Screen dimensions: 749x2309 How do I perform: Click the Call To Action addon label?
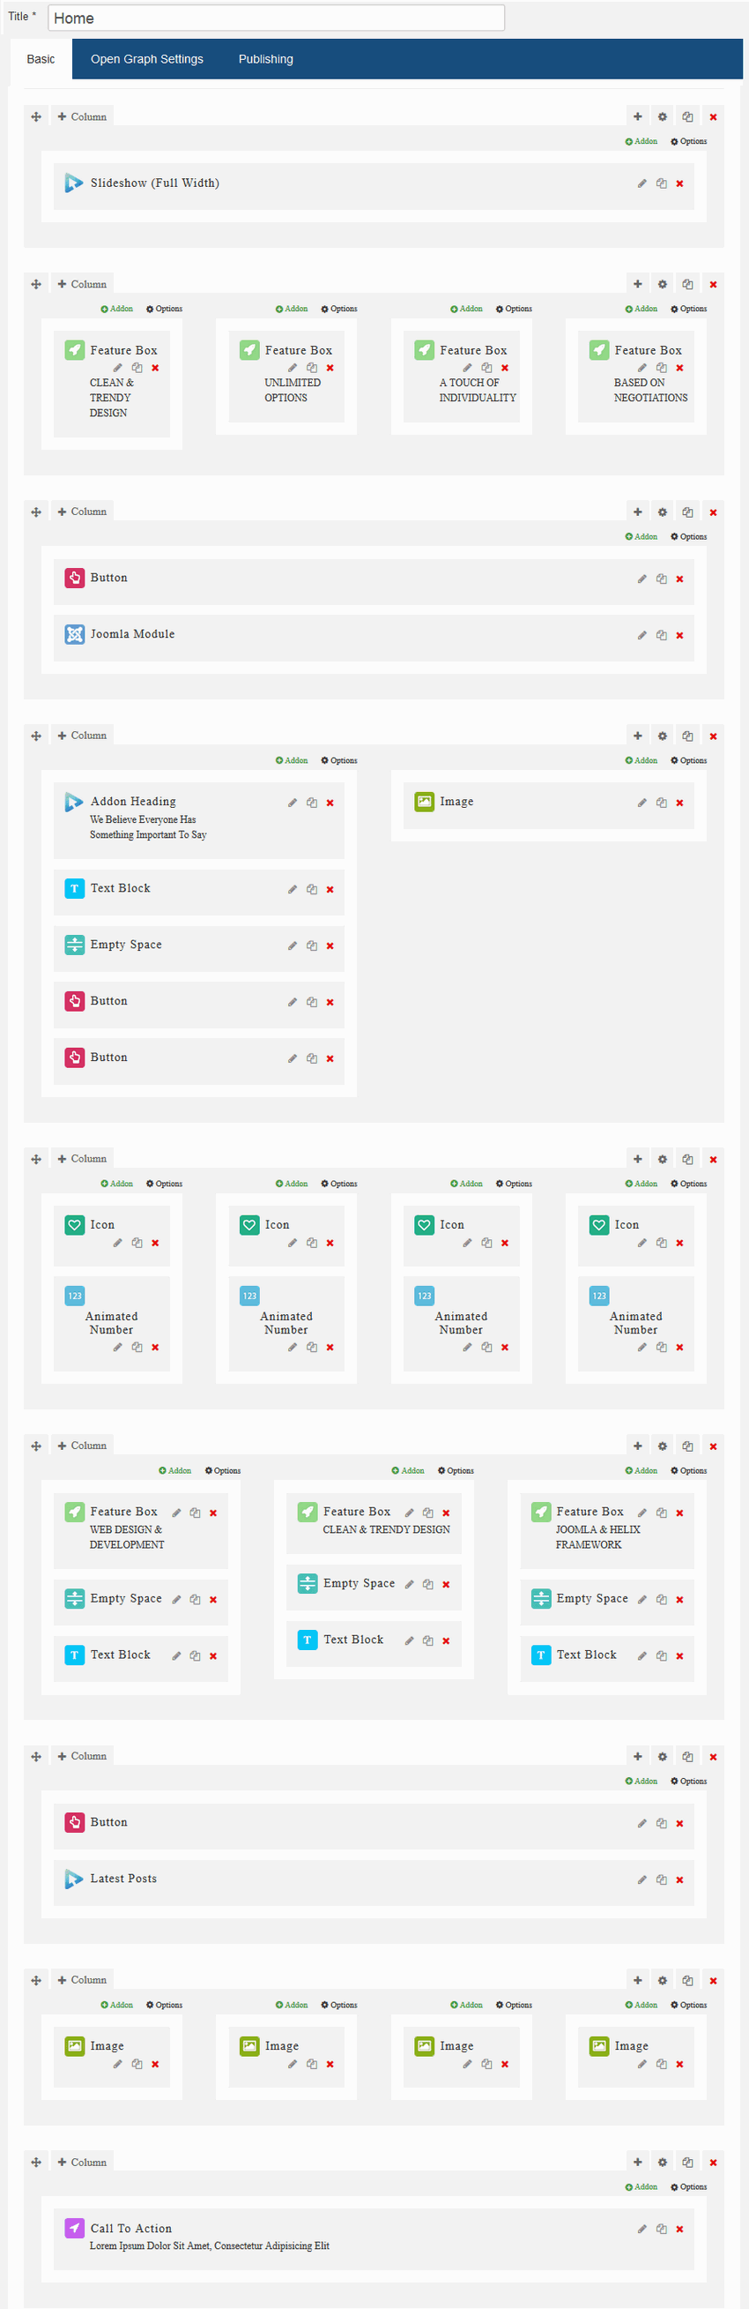click(130, 2229)
